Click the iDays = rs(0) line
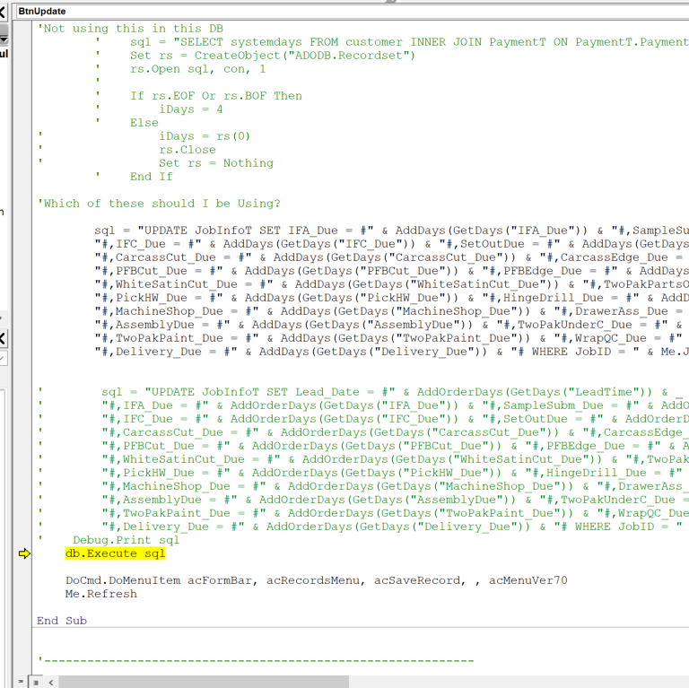The width and height of the screenshot is (689, 688). (x=205, y=136)
